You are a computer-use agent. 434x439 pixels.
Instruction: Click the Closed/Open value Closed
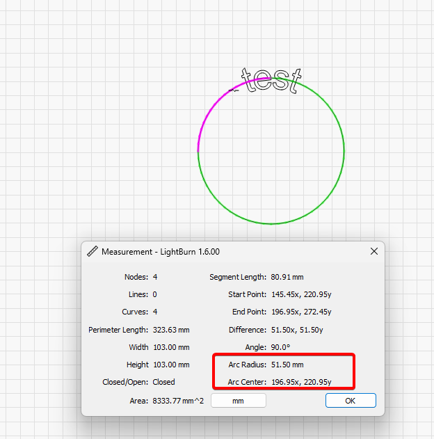[163, 382]
